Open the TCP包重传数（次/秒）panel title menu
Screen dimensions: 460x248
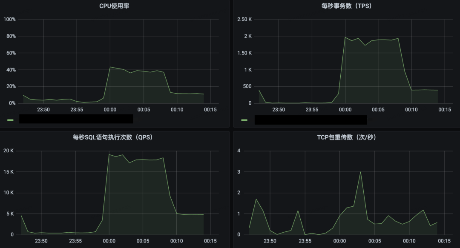[346, 137]
